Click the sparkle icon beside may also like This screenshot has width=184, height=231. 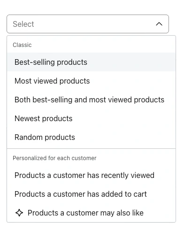19,213
